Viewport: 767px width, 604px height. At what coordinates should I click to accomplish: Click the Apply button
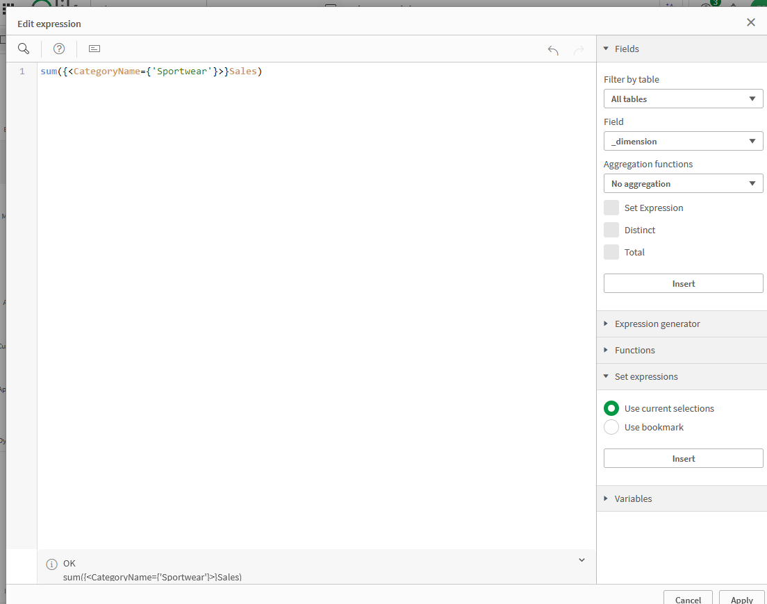(741, 598)
